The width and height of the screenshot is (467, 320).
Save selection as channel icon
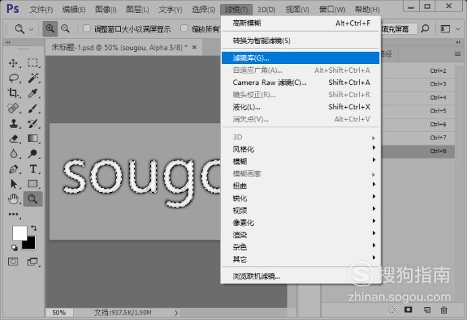pos(408,310)
